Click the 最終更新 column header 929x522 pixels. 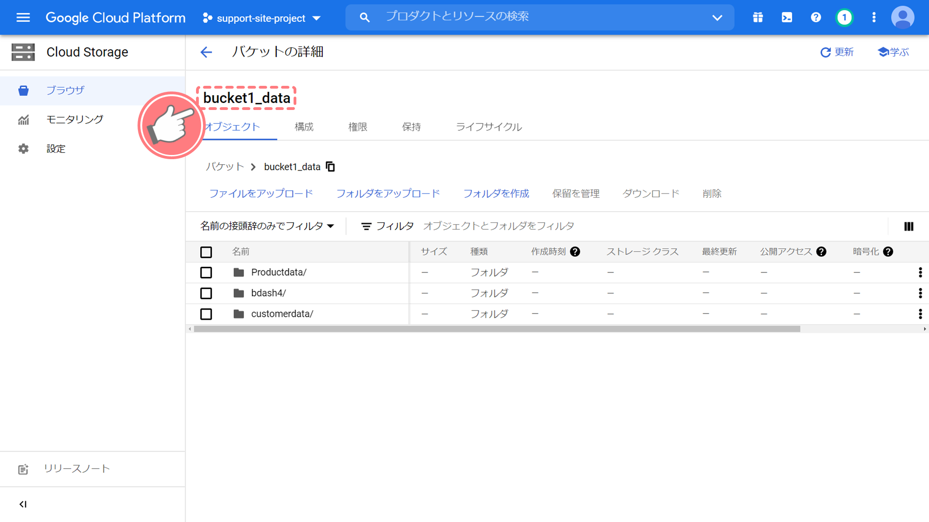719,251
